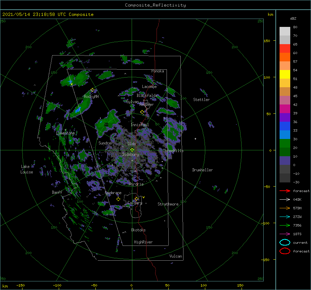
Task: Click the Cochrane label
Action: (113, 193)
